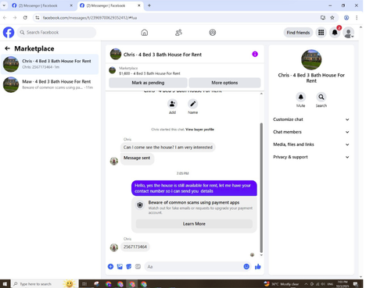Open the Windows Start menu
Viewport: 391px width, 288px height.
tap(5, 284)
